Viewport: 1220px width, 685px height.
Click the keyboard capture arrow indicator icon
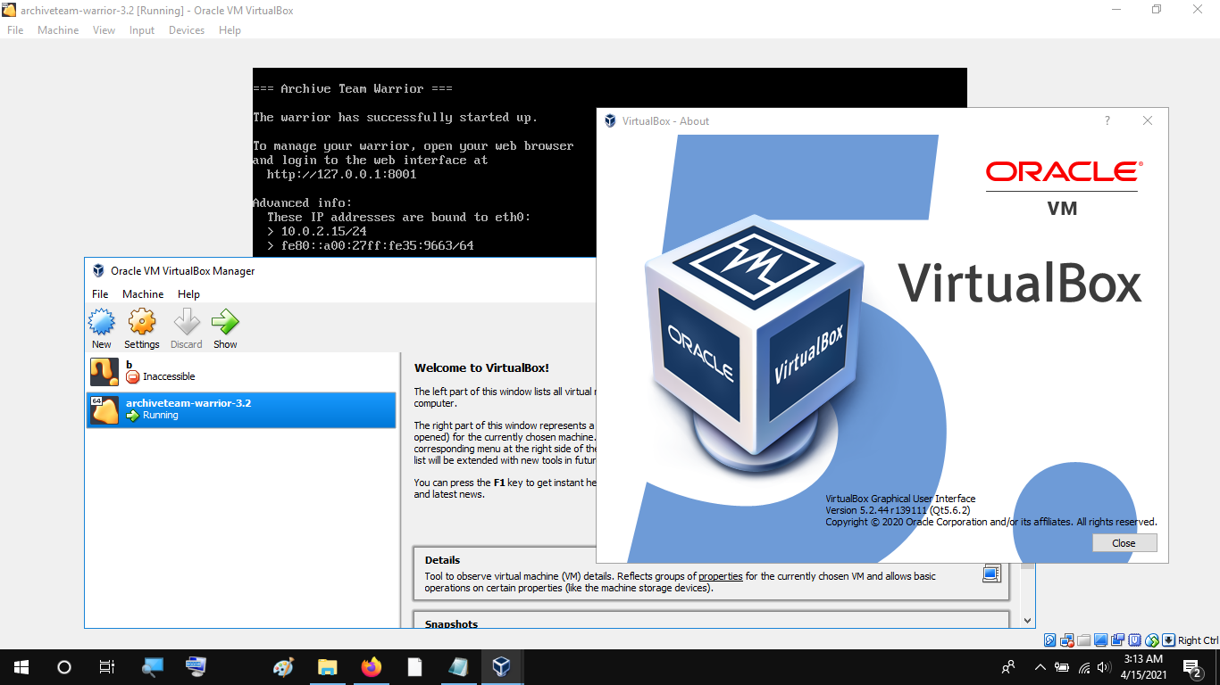pyautogui.click(x=1168, y=640)
